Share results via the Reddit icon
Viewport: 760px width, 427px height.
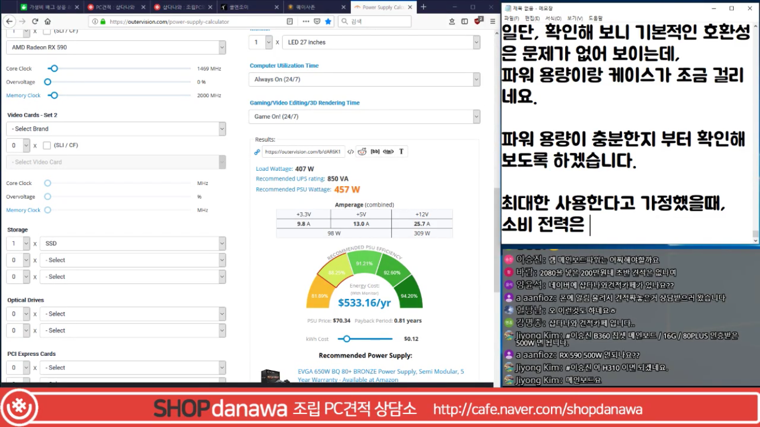362,151
